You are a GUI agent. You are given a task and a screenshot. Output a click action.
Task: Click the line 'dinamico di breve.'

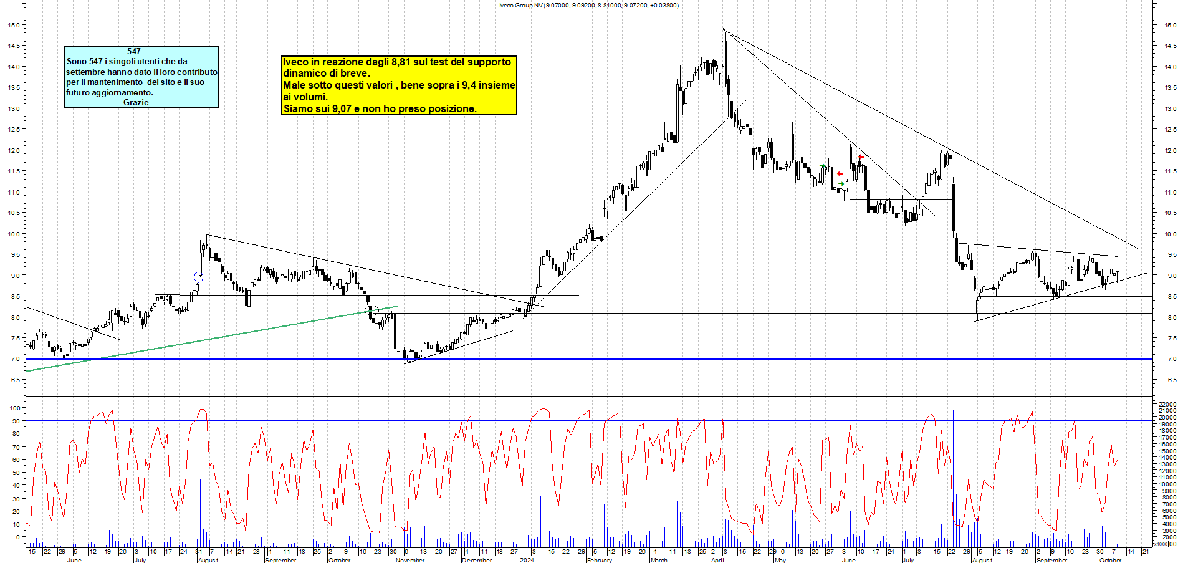pyautogui.click(x=327, y=73)
